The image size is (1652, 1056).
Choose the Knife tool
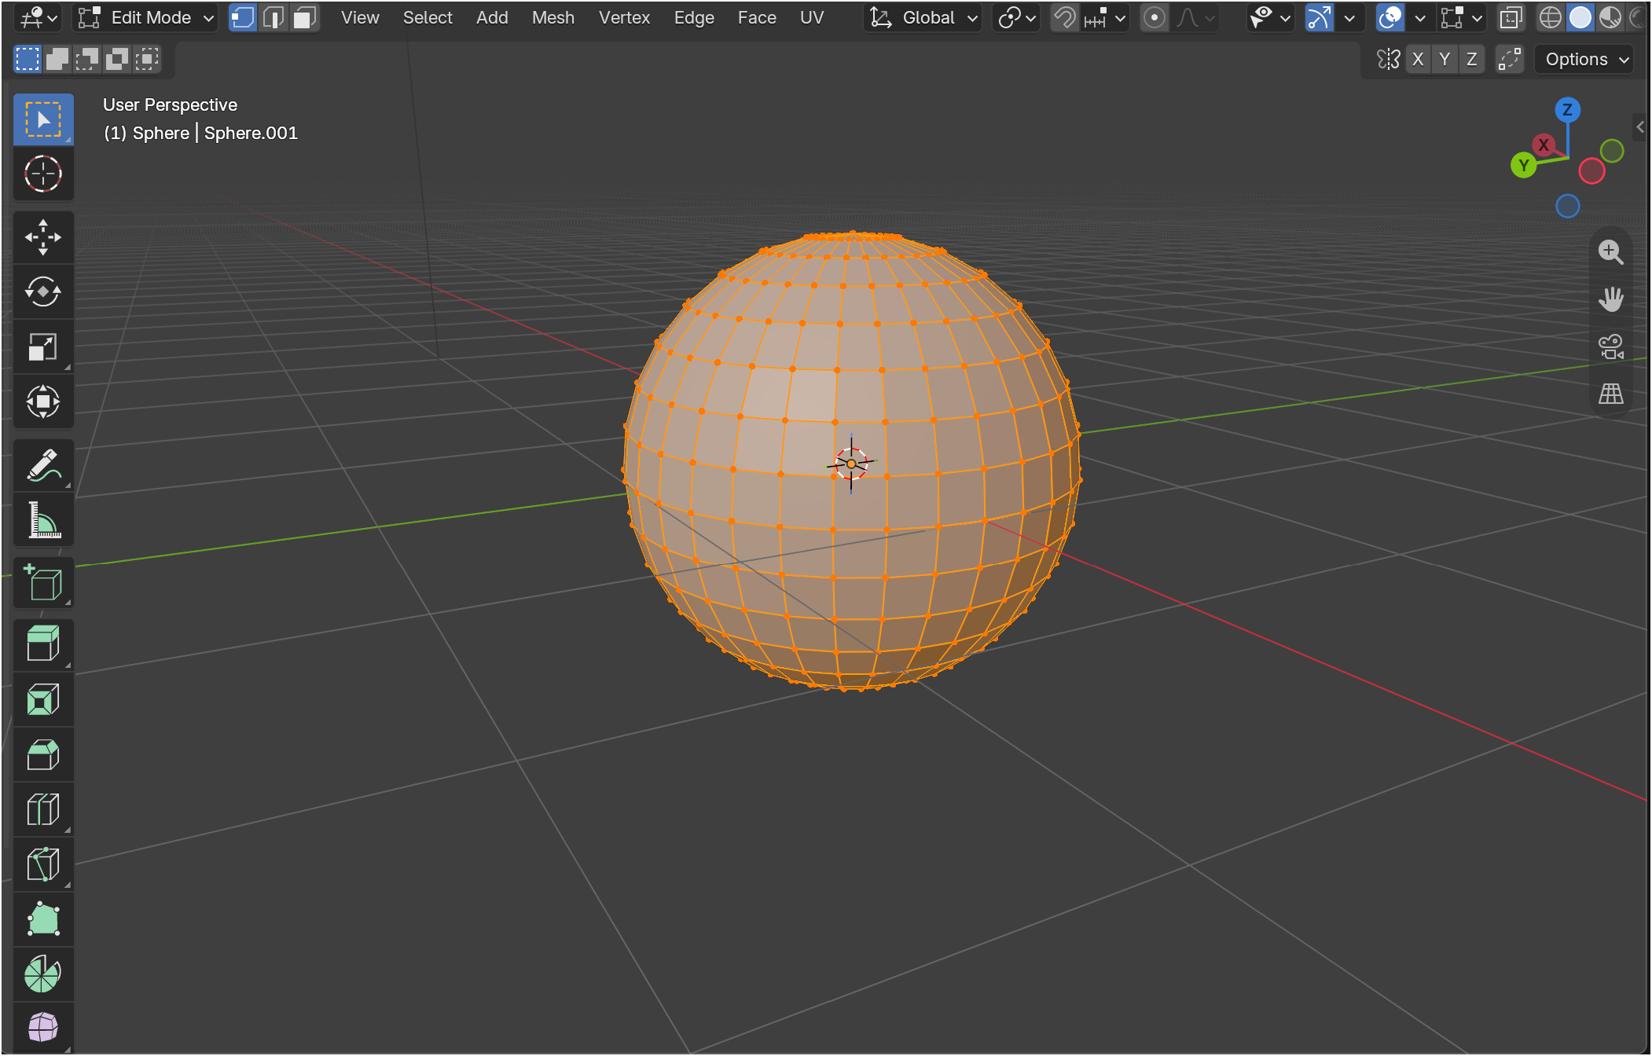[x=43, y=865]
